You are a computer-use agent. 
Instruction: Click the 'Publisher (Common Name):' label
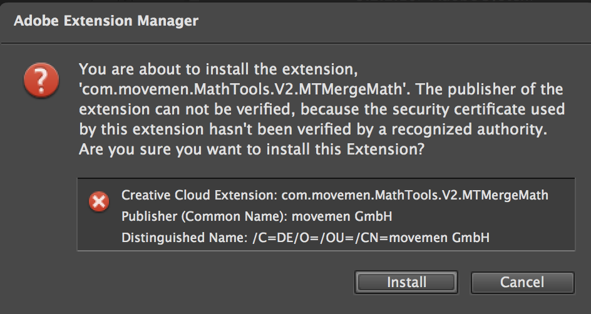[x=205, y=216]
